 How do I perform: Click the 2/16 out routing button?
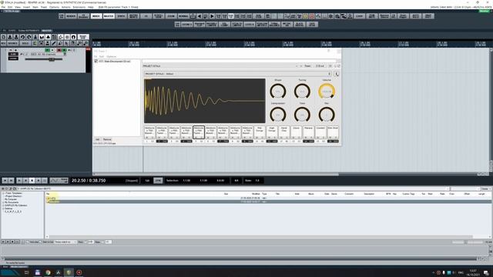tap(320, 66)
